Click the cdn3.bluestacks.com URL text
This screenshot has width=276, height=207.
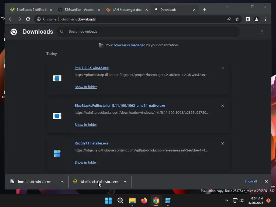pos(141,112)
